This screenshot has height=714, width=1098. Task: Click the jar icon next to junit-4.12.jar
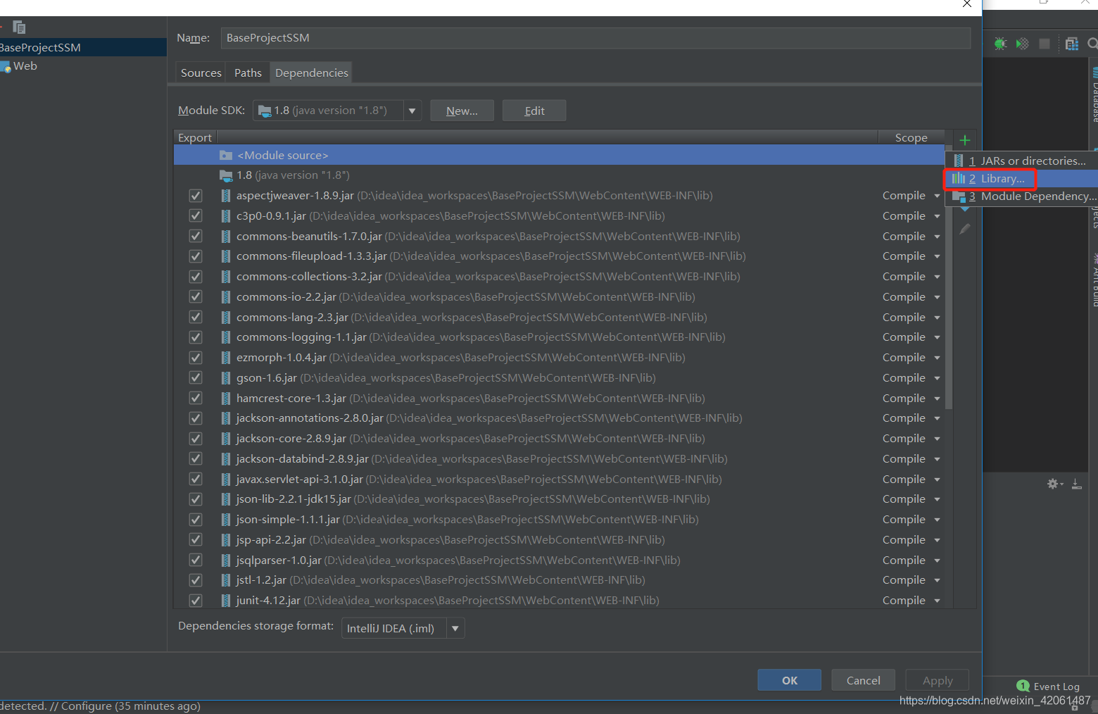tap(226, 601)
